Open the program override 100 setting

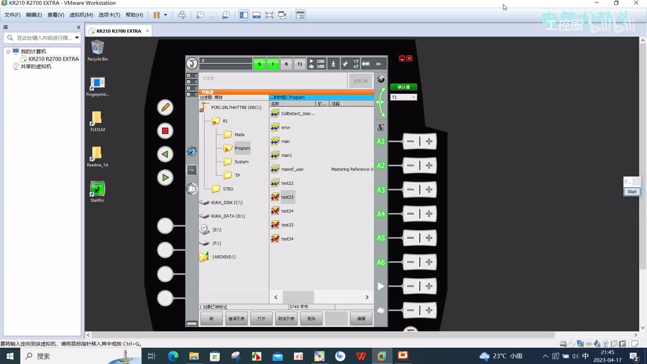[317, 64]
